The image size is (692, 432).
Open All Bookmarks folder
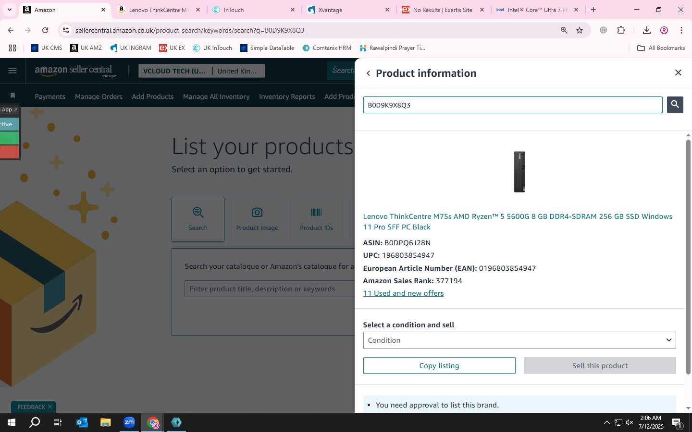click(661, 48)
